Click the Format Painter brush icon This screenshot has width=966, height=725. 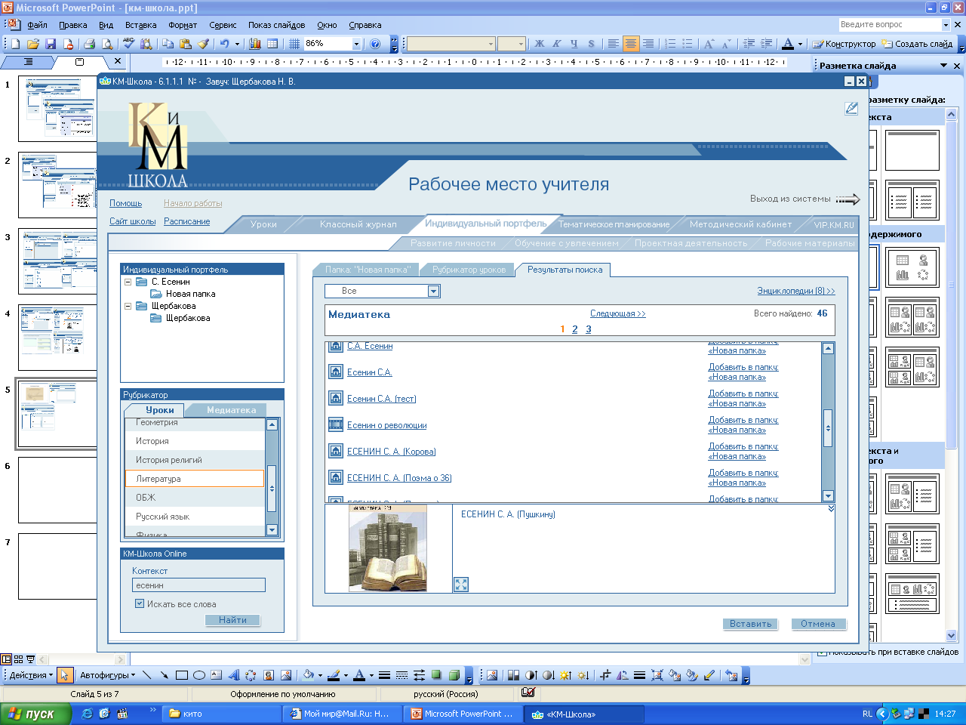point(203,44)
